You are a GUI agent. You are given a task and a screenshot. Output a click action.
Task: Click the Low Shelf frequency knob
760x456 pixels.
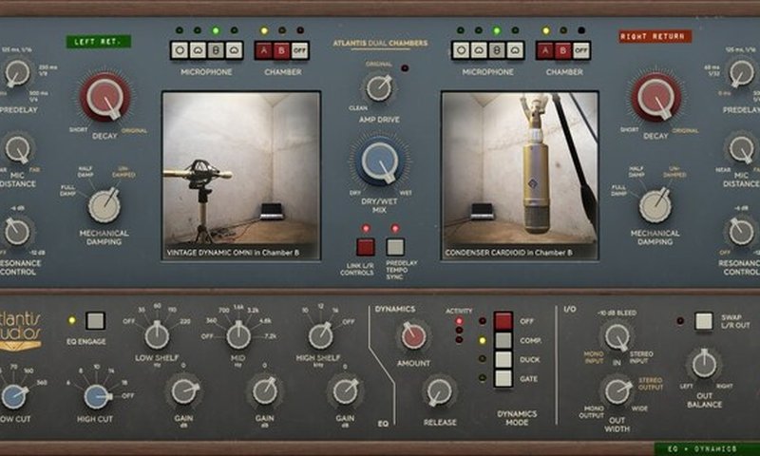click(x=157, y=335)
